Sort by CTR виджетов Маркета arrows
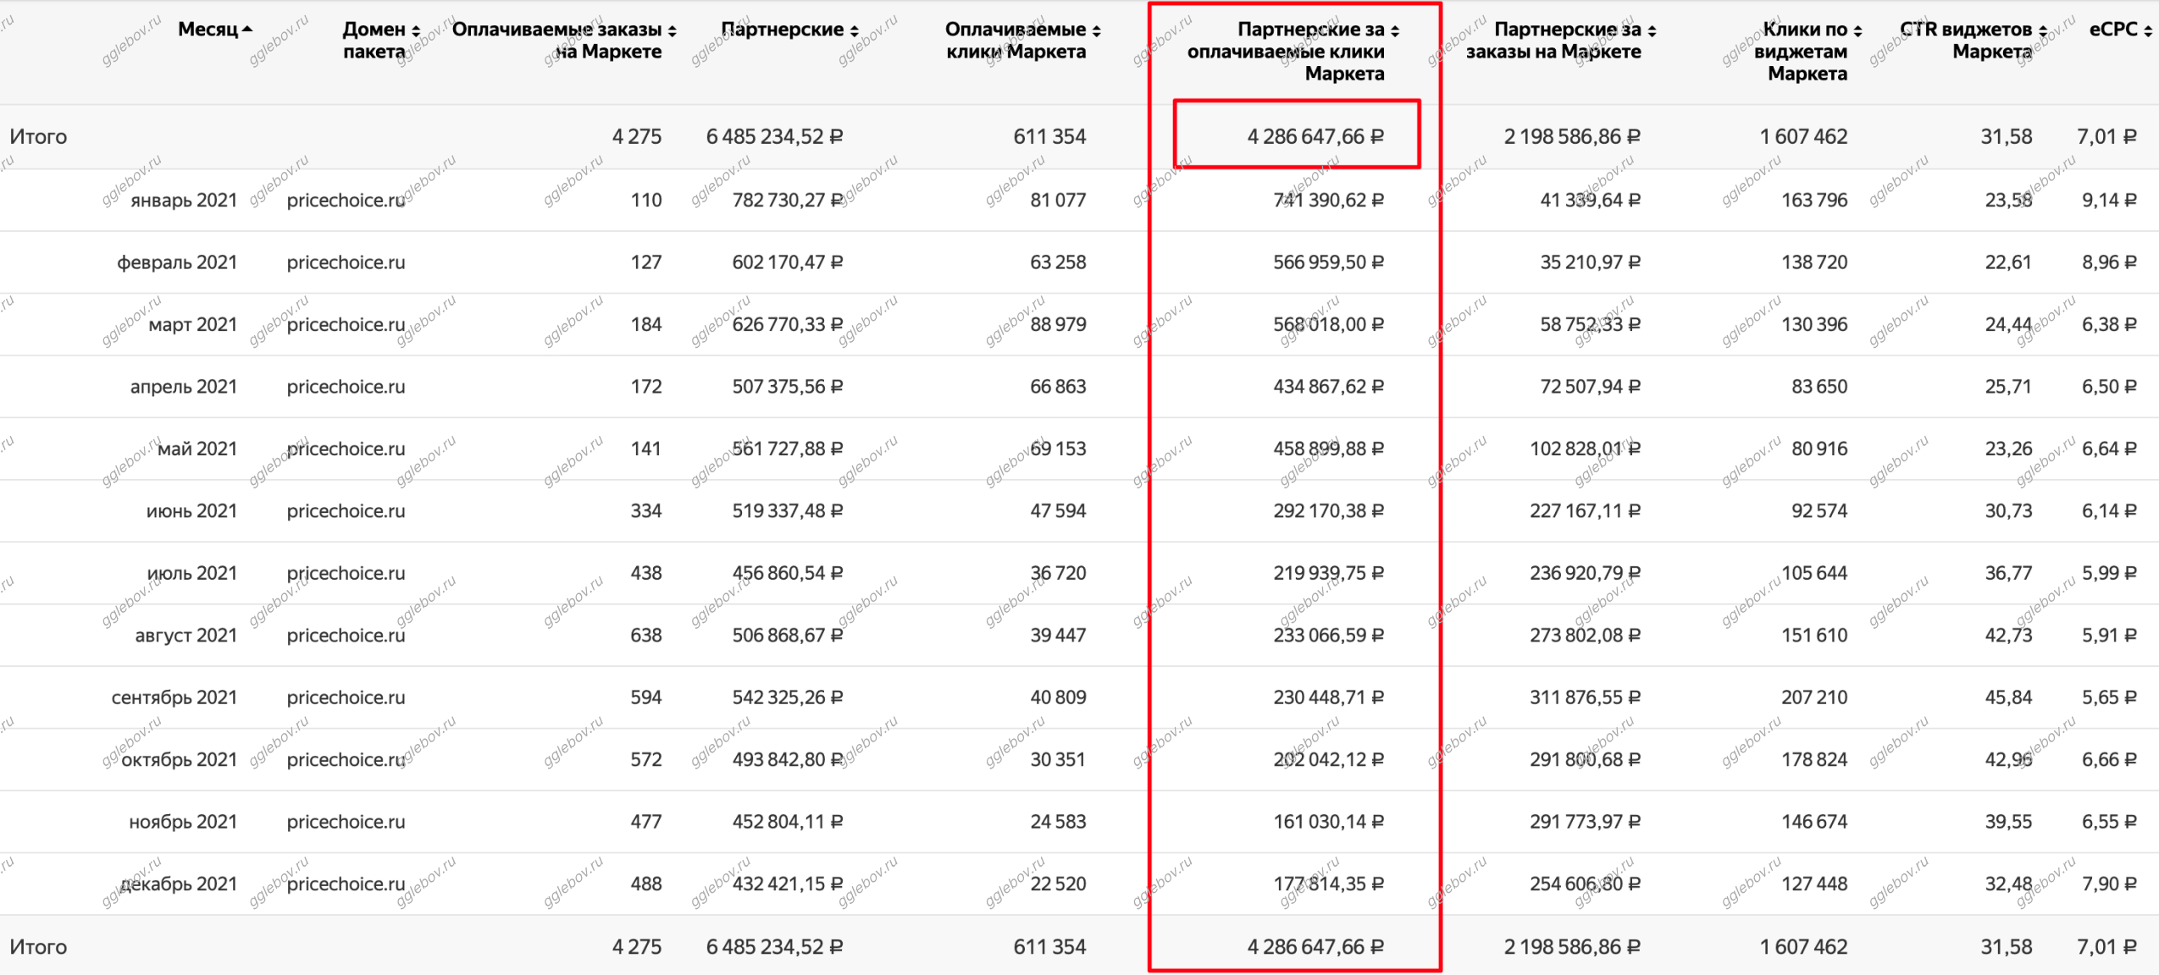The width and height of the screenshot is (2159, 975). pos(2043,30)
